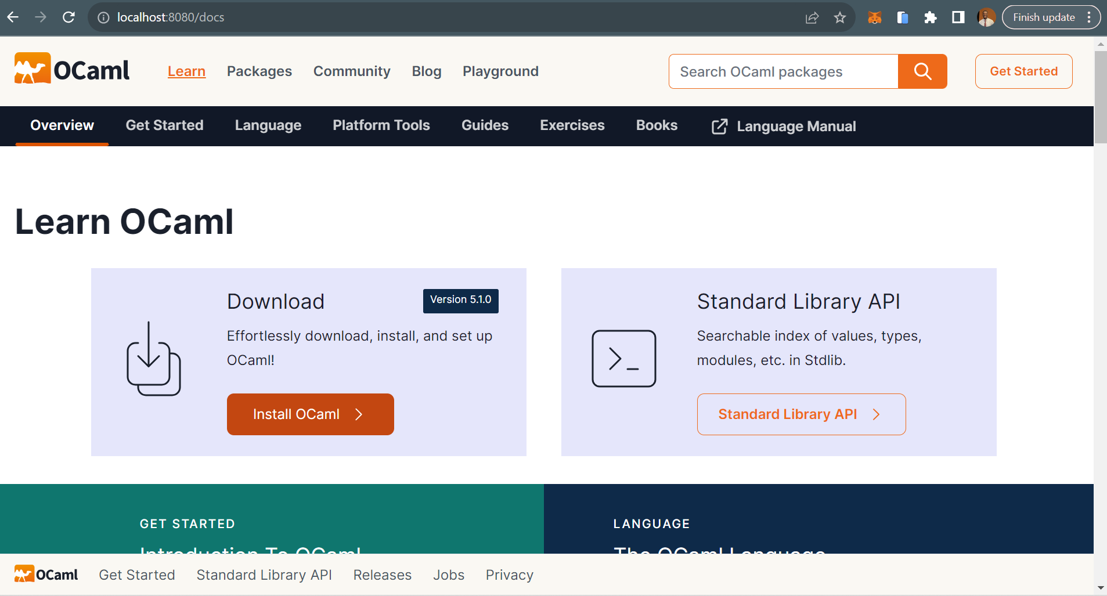Screen dimensions: 1107x596
Task: Open the Privacy link in the footer
Action: [x=509, y=575]
